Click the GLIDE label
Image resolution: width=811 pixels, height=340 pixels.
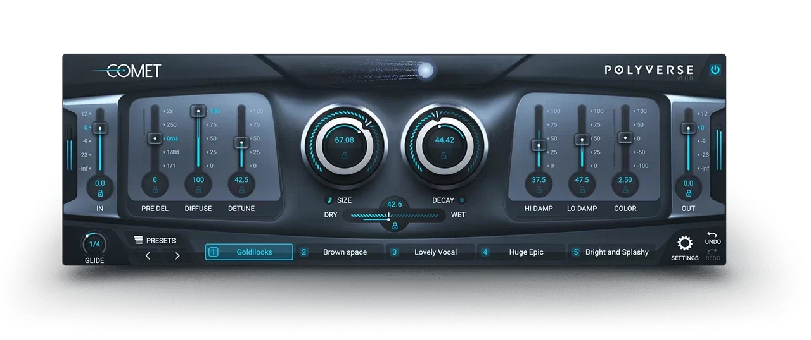point(94,260)
